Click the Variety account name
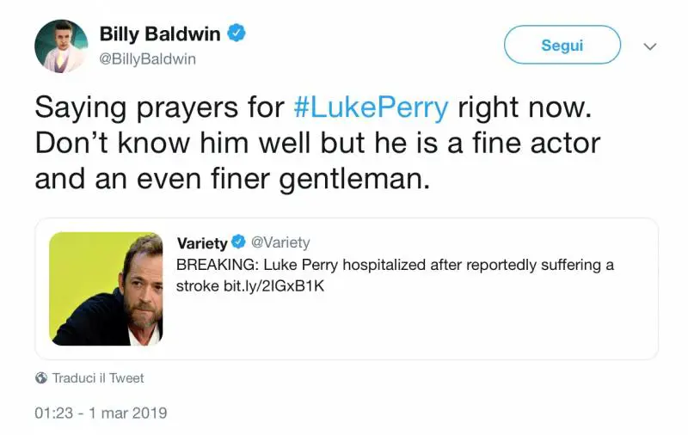 202,243
